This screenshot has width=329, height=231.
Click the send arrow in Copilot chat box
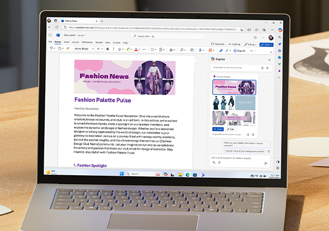tap(266, 164)
